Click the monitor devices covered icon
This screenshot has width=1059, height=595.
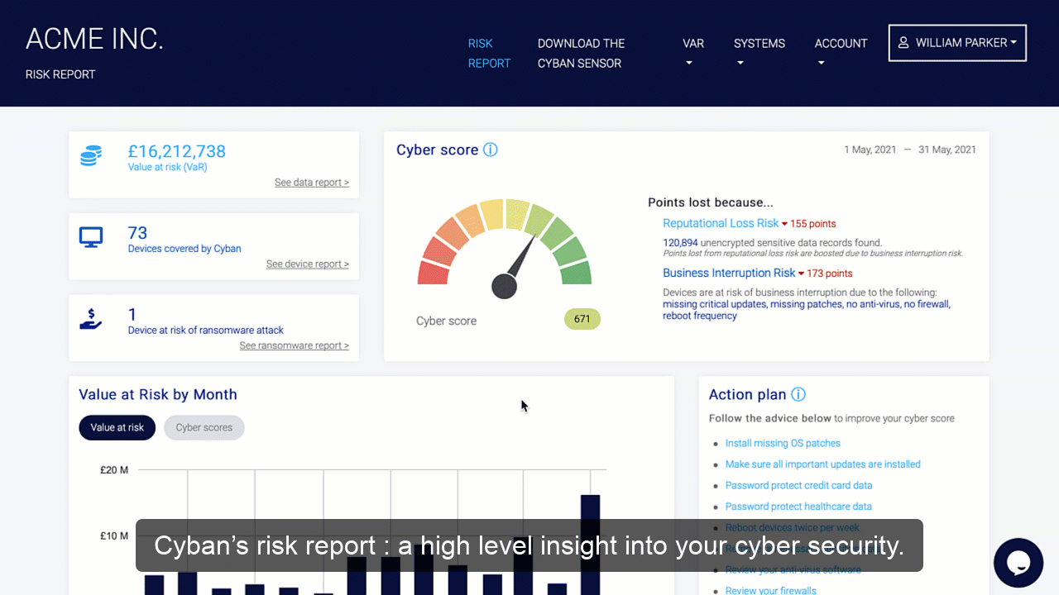pos(91,238)
